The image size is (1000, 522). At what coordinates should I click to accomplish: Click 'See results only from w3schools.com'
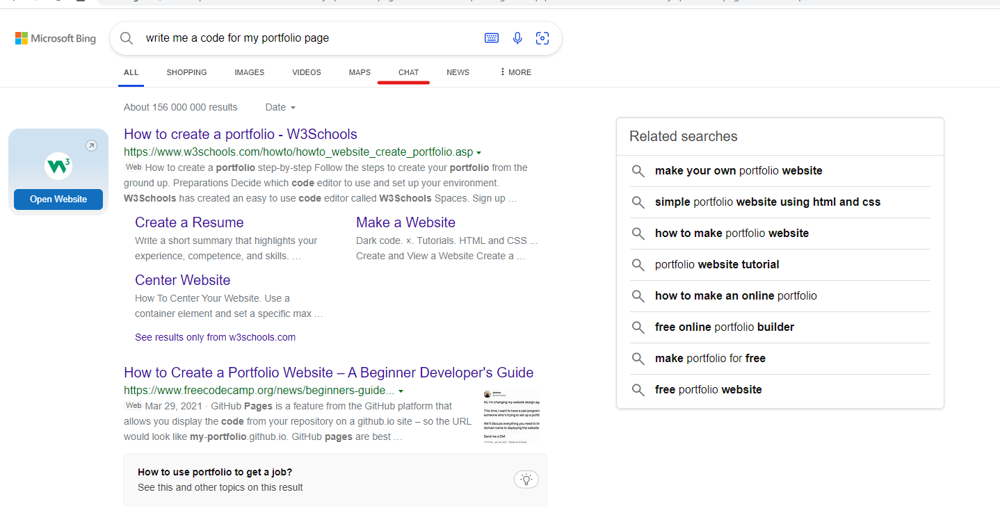point(215,337)
